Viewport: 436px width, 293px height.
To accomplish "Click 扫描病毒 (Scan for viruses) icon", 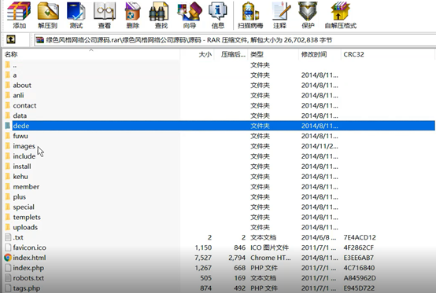I will point(250,15).
